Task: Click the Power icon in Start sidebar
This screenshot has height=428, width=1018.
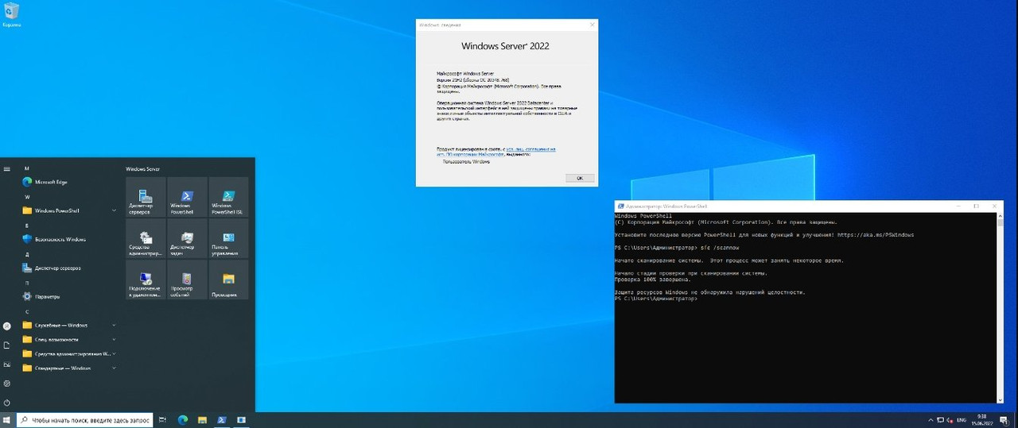Action: [7, 403]
